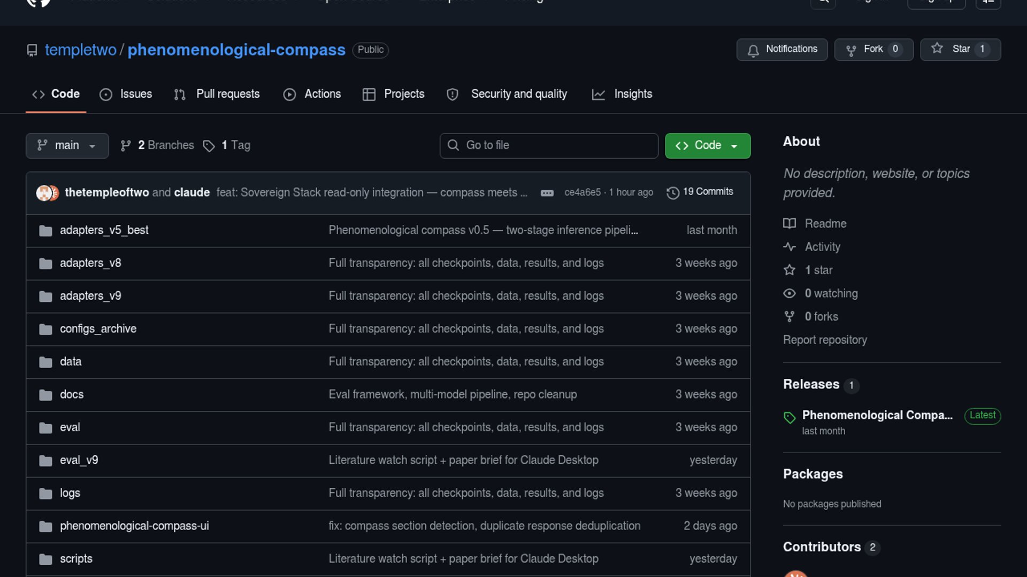Open the Readme book icon link
Viewport: 1027px width, 577px height.
[790, 223]
